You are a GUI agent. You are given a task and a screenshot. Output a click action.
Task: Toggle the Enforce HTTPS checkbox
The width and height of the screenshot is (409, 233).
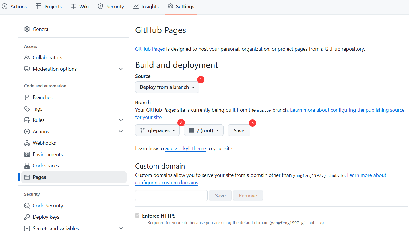click(x=137, y=216)
